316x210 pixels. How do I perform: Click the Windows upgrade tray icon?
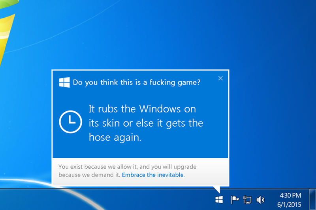pyautogui.click(x=219, y=200)
